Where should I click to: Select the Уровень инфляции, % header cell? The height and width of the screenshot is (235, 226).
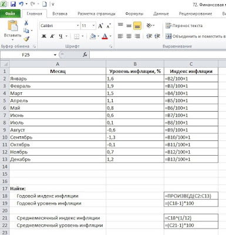135,71
